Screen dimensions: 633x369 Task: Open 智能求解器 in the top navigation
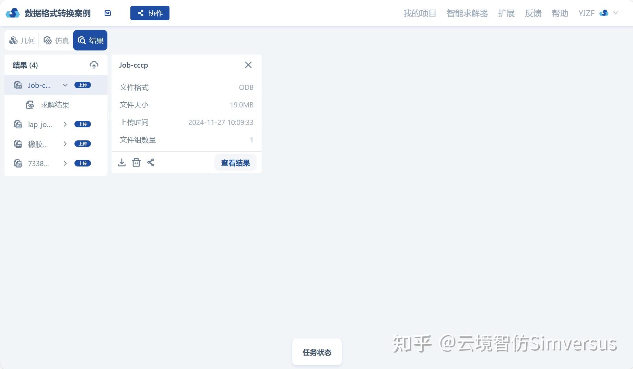point(467,13)
